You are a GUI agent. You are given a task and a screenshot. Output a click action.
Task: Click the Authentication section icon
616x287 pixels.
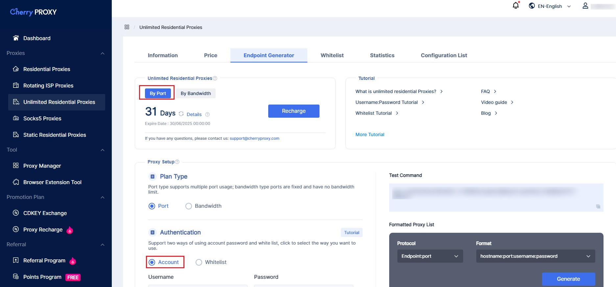(153, 232)
